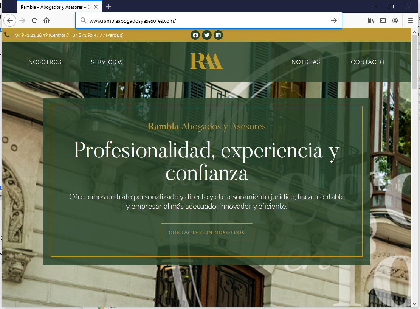Reload the current page
This screenshot has height=309, width=420.
point(34,20)
